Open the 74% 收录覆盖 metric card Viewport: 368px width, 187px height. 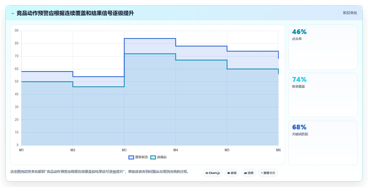323,95
